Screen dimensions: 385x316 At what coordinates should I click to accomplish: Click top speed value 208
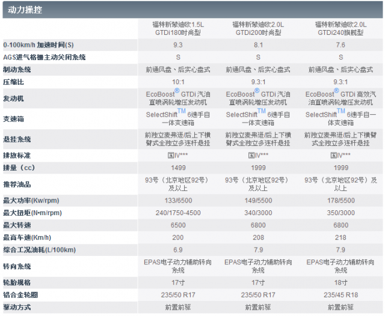258,237
